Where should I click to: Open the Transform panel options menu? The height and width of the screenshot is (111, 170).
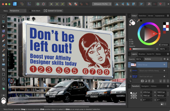tap(168, 86)
